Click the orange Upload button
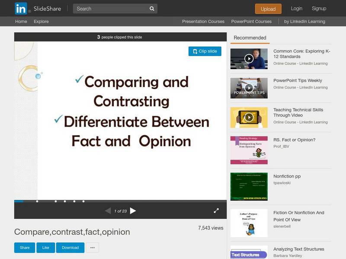 (x=268, y=9)
